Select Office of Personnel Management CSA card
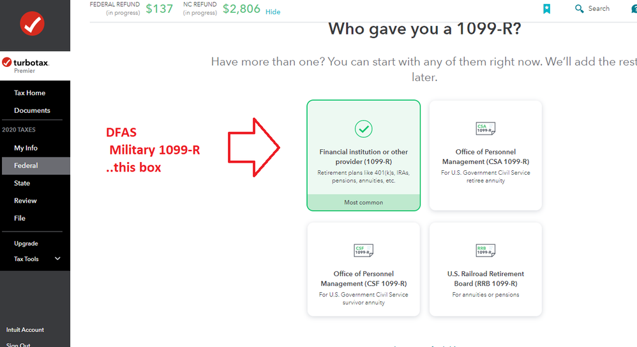This screenshot has width=637, height=347. click(486, 156)
